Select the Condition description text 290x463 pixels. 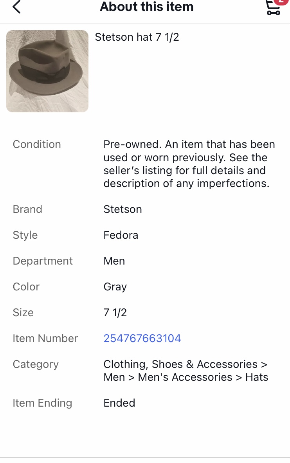pyautogui.click(x=189, y=164)
